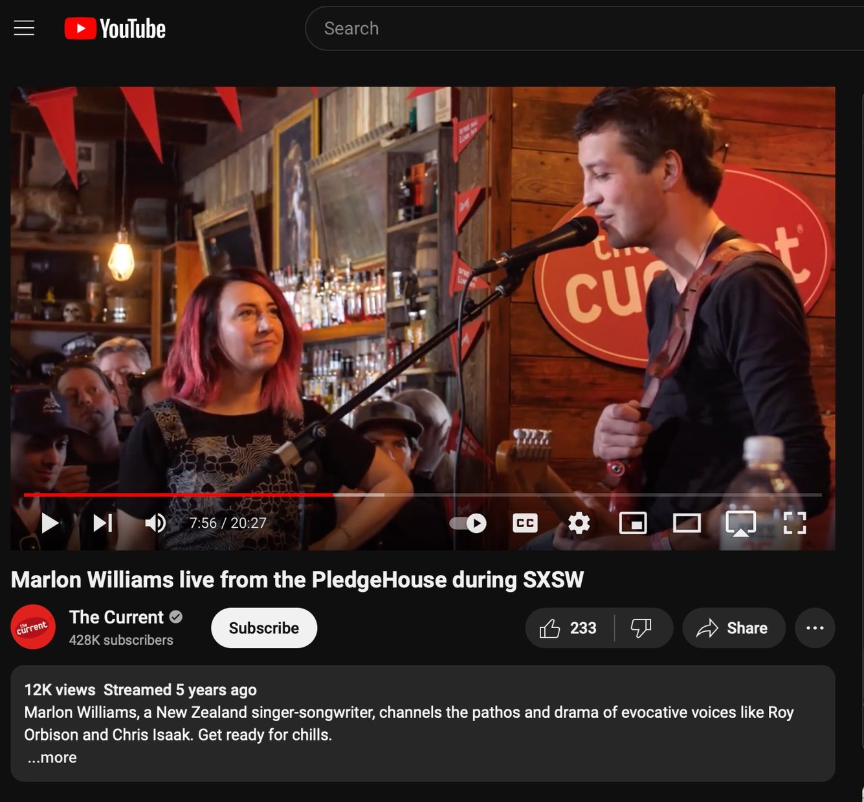Switch to theater mode
Viewport: 864px width, 802px height.
pyautogui.click(x=687, y=523)
